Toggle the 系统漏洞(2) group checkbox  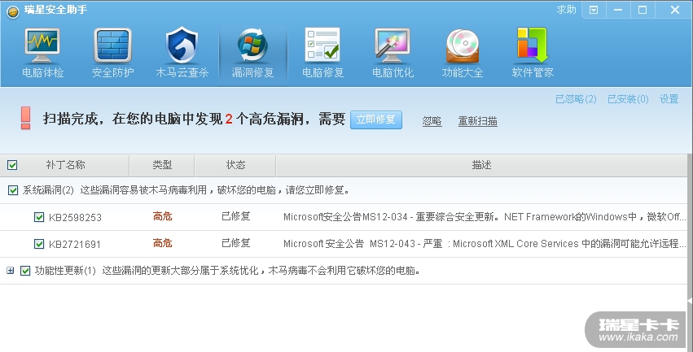tap(13, 190)
